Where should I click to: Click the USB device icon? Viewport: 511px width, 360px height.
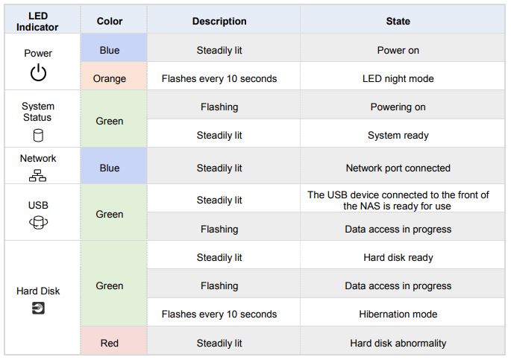click(x=38, y=223)
